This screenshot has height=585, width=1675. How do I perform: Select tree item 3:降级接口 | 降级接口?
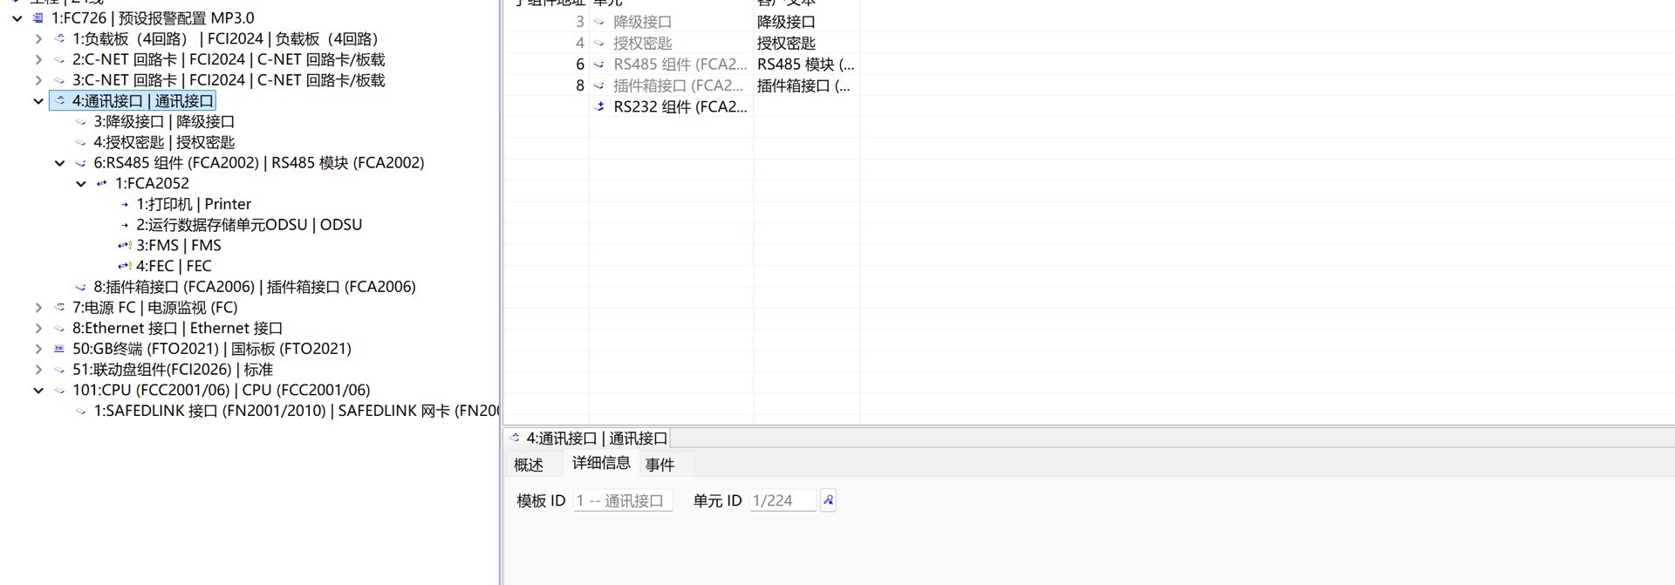coord(164,122)
